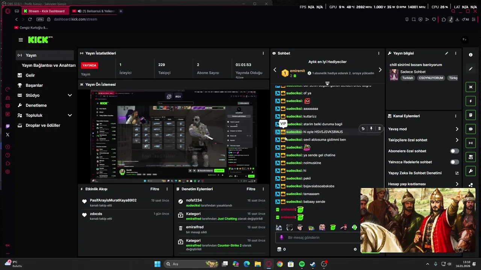This screenshot has height=270, width=481.
Task: Open the Kick hamburger menu
Action: [x=21, y=40]
